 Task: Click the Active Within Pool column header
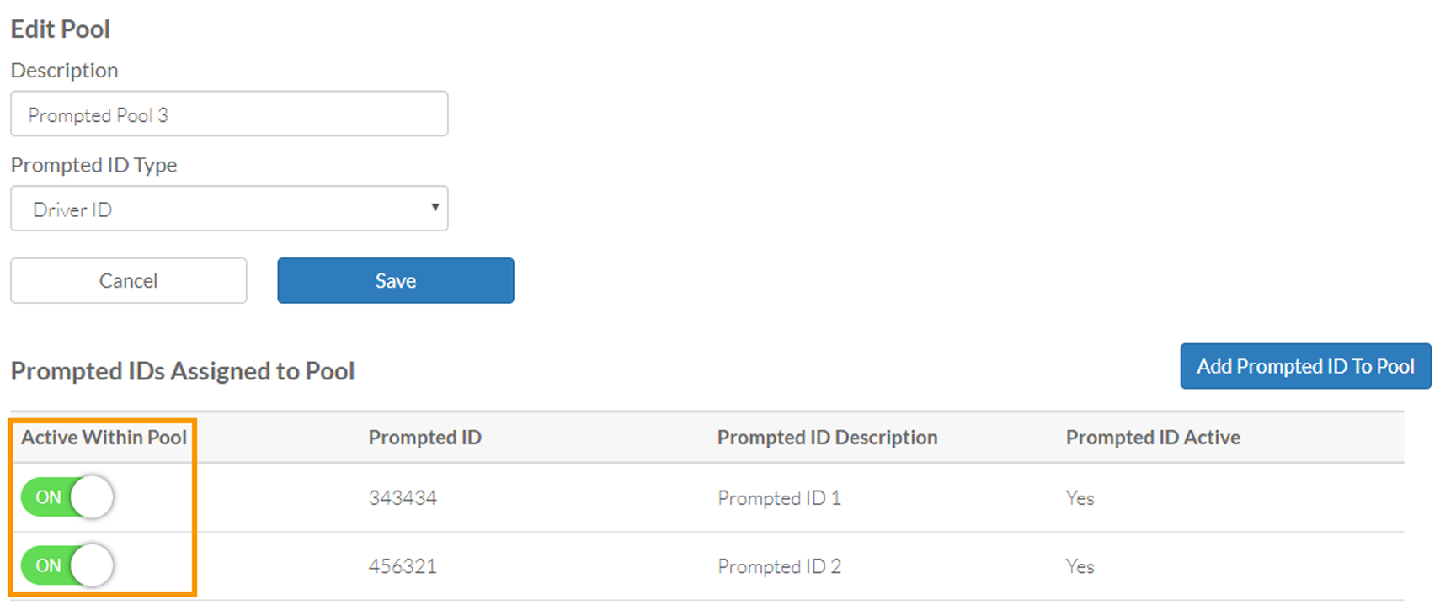point(103,438)
